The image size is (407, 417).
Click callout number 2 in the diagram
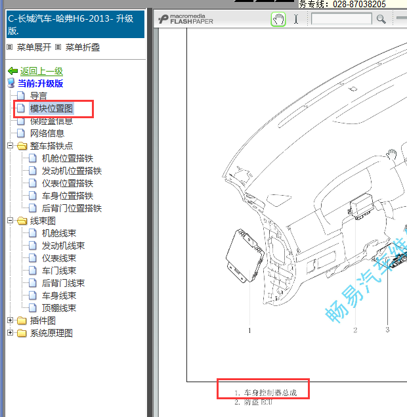pos(355,330)
